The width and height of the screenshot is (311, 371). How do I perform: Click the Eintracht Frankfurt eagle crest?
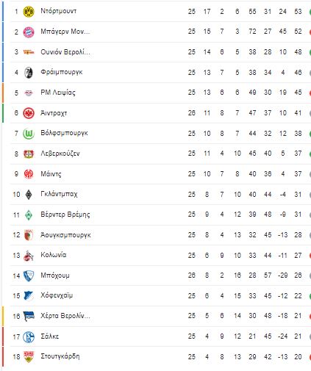[29, 113]
